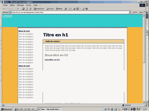The image size is (149, 111).
Task: Click the Titre en h1 heading
Action: [56, 35]
